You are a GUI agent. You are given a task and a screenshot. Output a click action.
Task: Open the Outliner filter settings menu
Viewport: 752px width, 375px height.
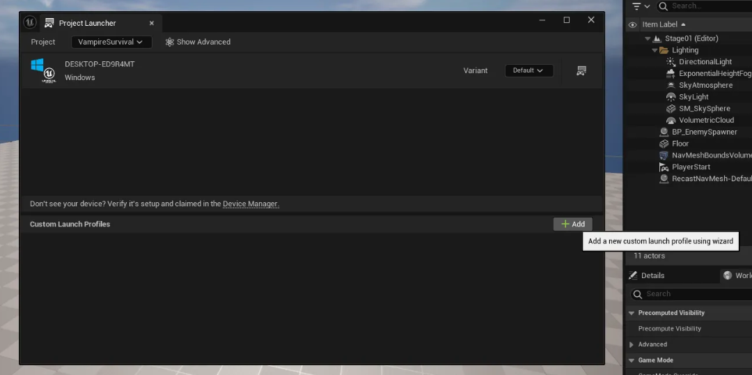tap(641, 6)
